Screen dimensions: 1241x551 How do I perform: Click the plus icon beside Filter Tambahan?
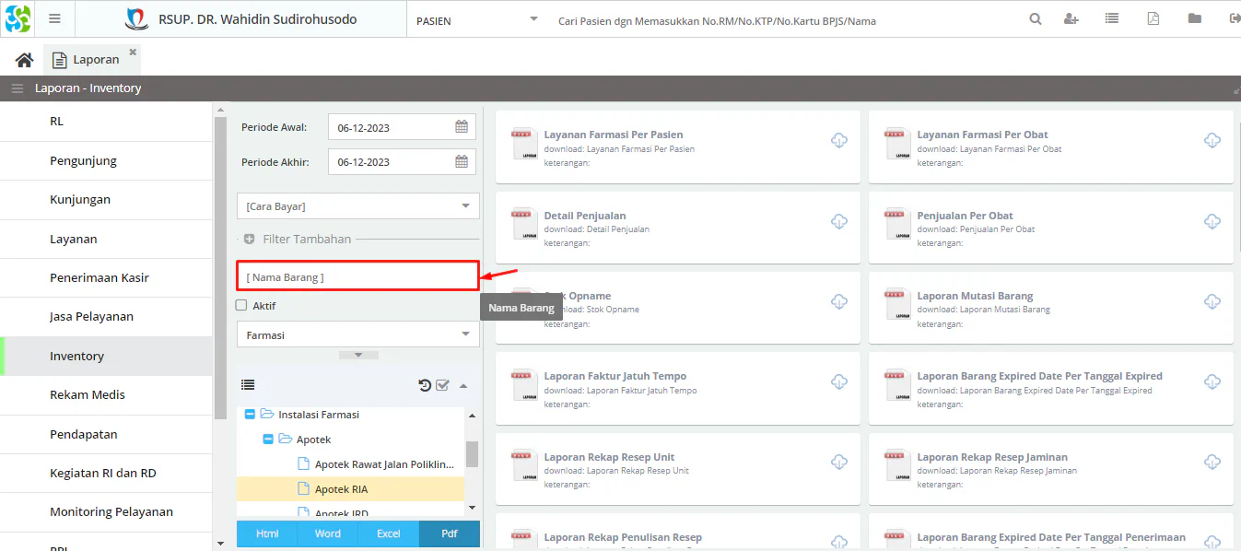tap(249, 239)
